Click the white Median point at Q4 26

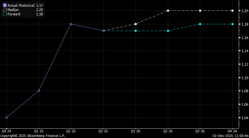click(232, 10)
